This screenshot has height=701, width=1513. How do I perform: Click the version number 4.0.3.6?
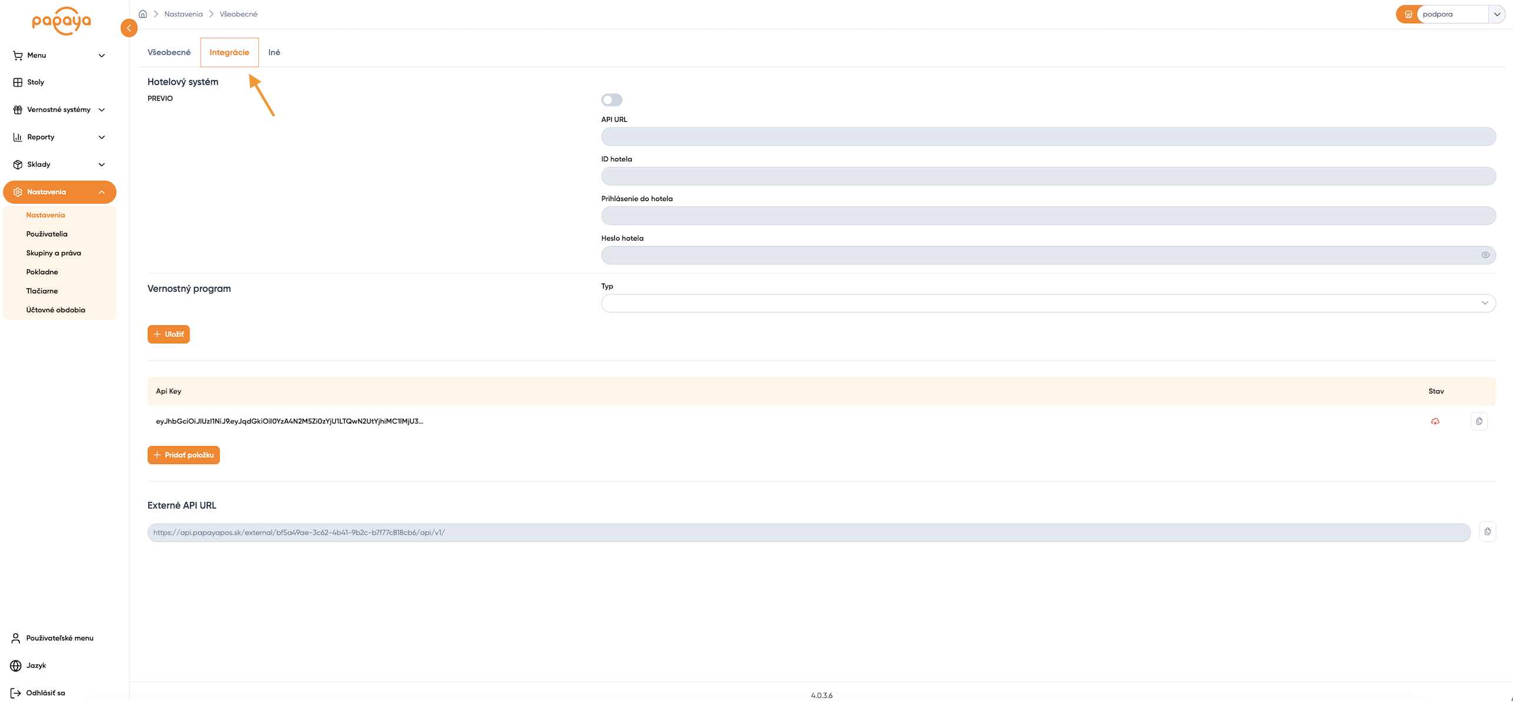[821, 696]
